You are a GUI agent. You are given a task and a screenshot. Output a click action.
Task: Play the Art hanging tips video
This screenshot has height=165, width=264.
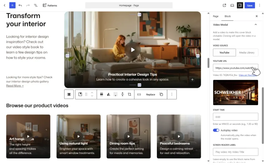click(28, 136)
